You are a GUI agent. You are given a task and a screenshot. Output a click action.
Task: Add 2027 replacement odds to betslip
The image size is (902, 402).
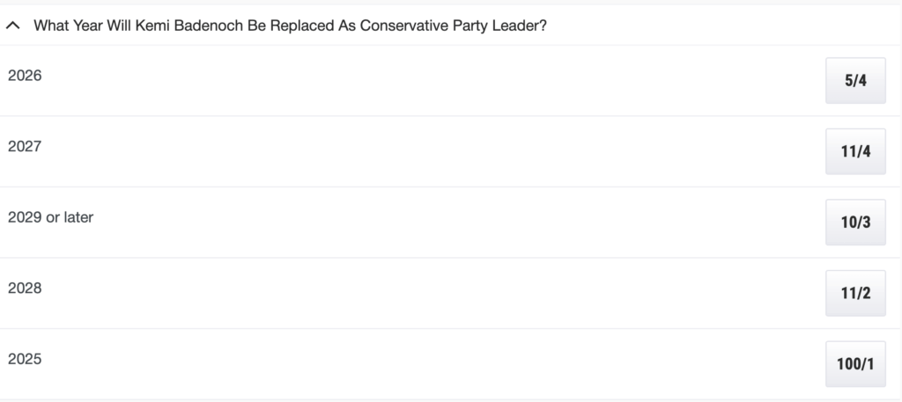tap(855, 151)
